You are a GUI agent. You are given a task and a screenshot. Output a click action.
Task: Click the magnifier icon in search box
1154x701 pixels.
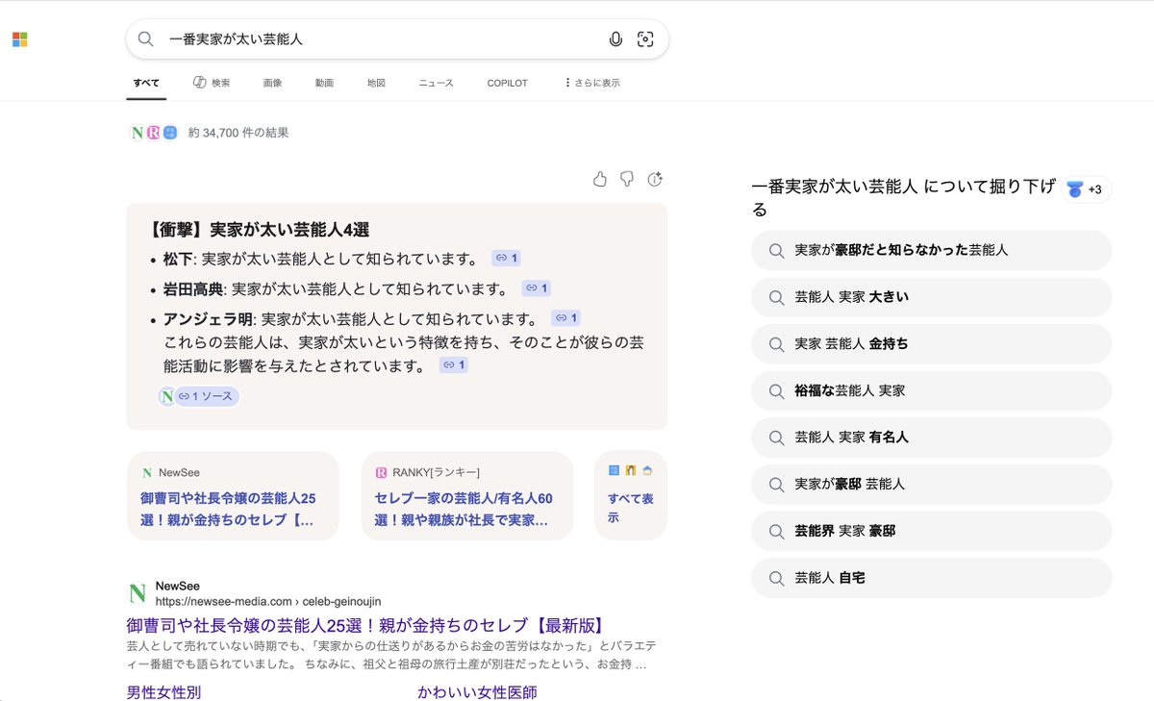click(x=145, y=39)
